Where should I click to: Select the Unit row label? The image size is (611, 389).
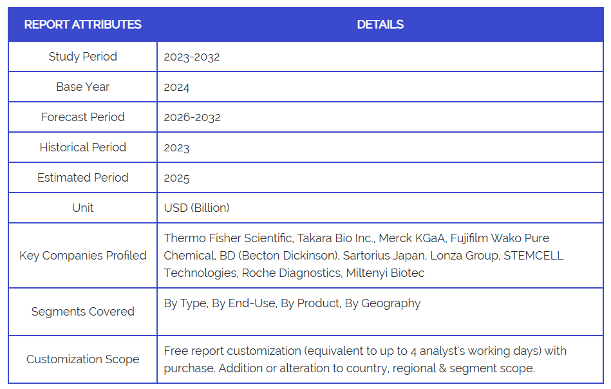(82, 208)
